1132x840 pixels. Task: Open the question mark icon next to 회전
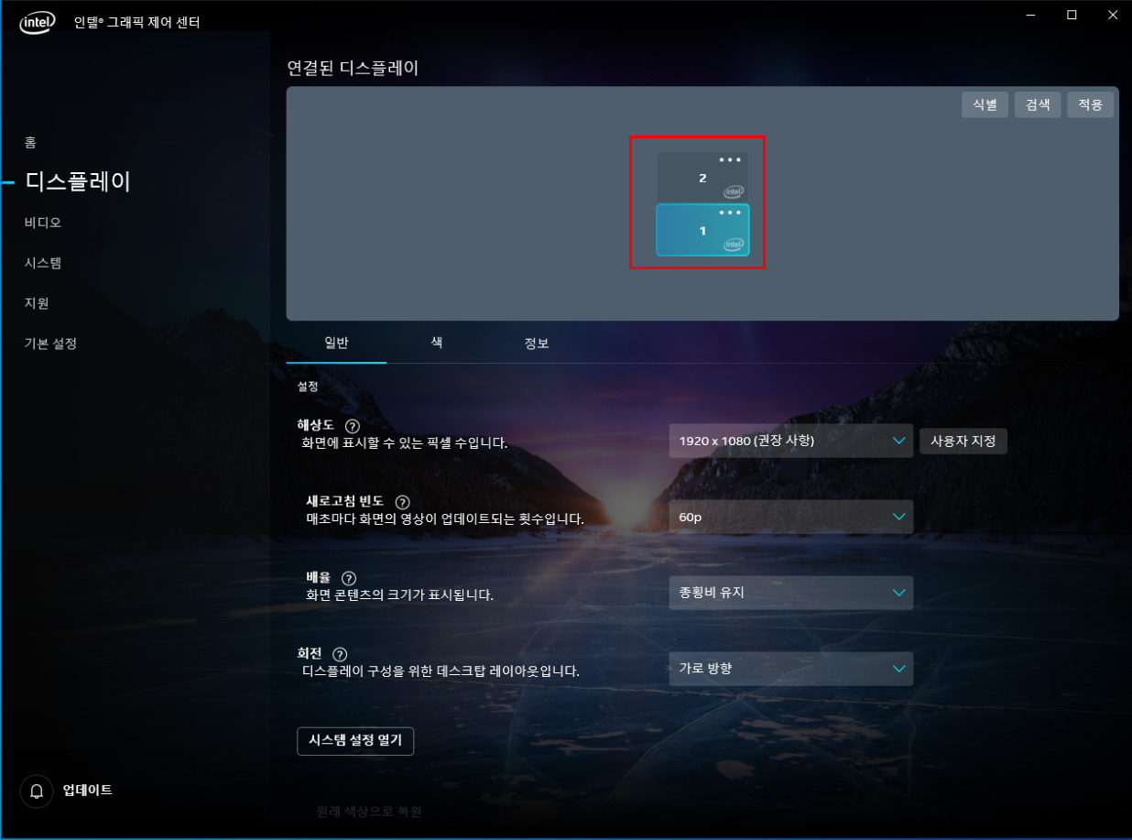(340, 654)
